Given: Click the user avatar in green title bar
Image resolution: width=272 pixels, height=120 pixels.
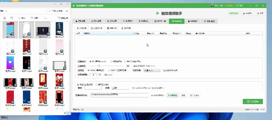Looking at the screenshot, I should [x=212, y=5].
